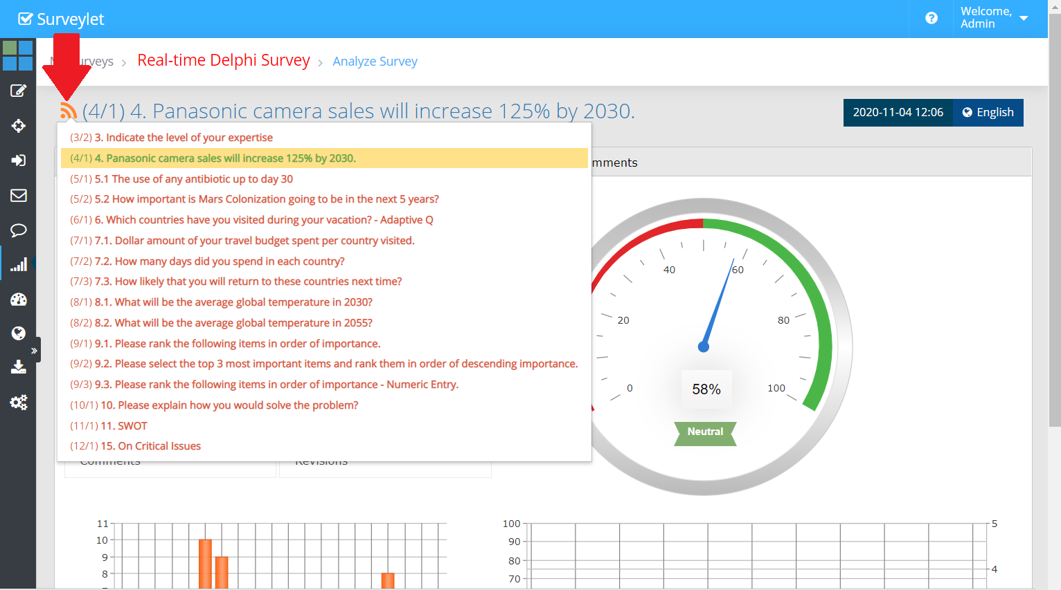The image size is (1061, 590).
Task: Open the edit survey pencil icon in sidebar
Action: pyautogui.click(x=18, y=91)
